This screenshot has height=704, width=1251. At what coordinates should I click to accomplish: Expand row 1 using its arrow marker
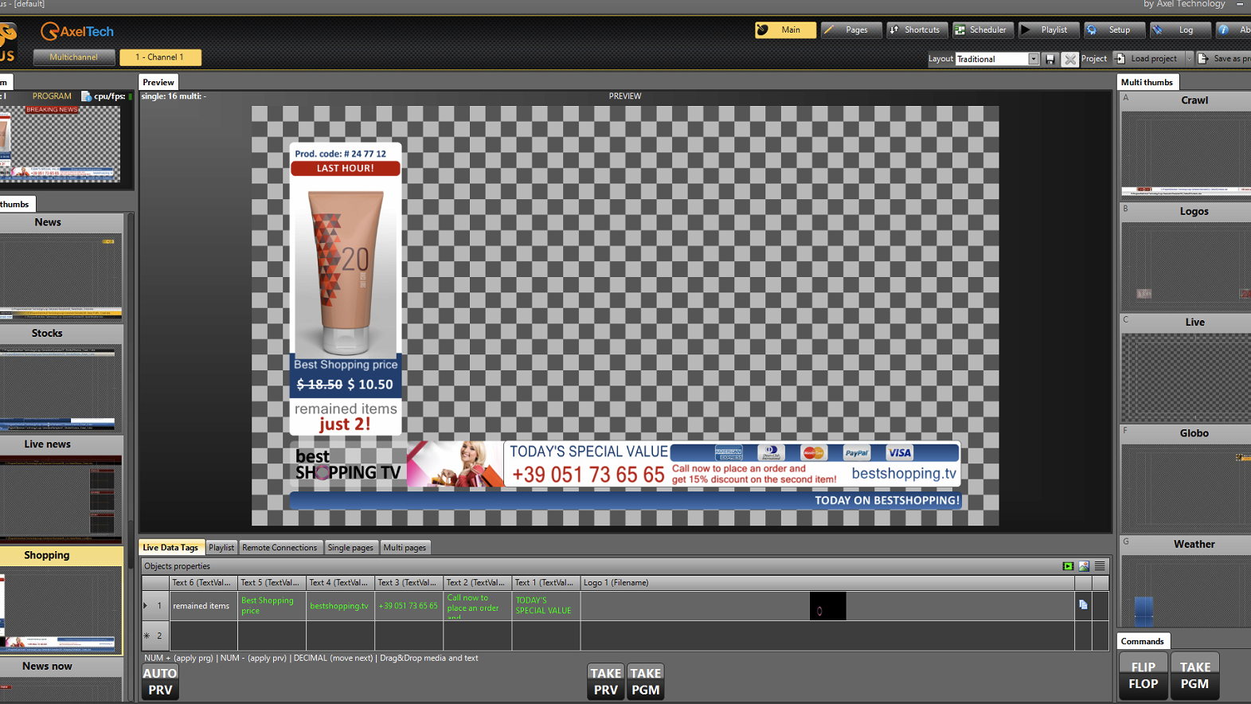[146, 606]
